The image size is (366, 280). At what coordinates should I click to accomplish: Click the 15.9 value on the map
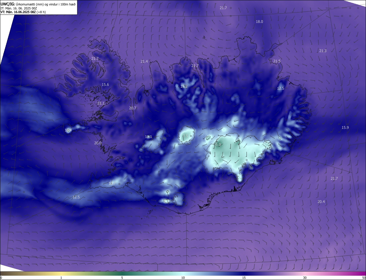click(x=345, y=128)
